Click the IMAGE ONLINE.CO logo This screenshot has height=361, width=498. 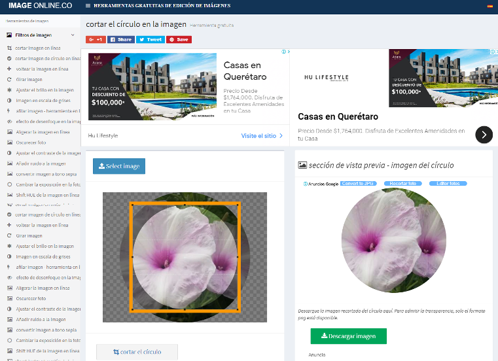click(x=40, y=6)
